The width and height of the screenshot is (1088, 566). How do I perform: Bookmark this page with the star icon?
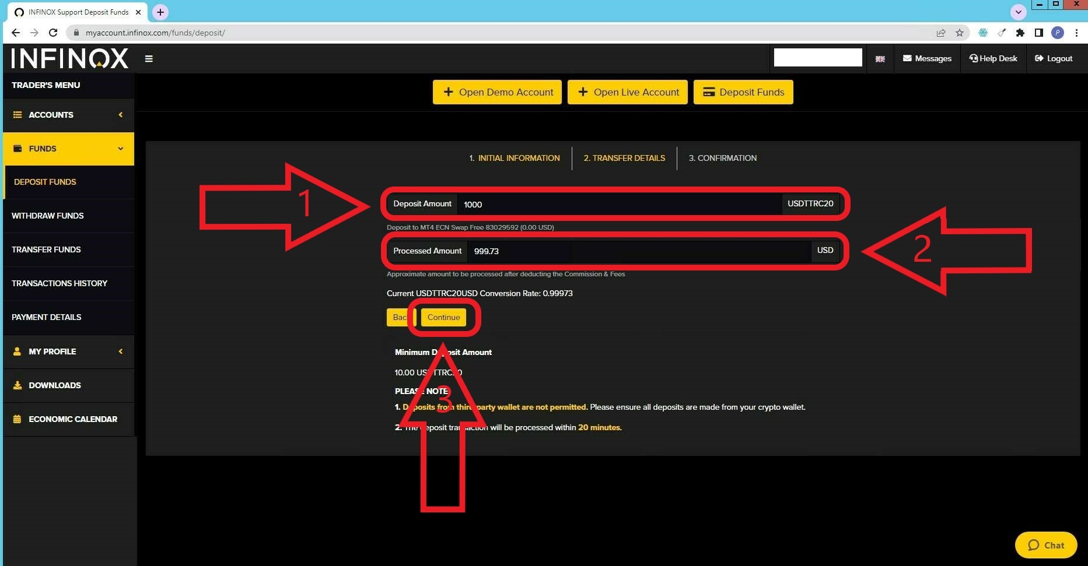960,33
